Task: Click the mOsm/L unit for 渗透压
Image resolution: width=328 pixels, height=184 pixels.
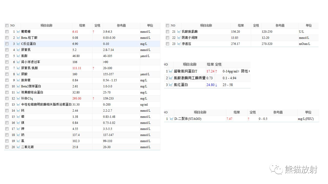Action: coord(305,44)
